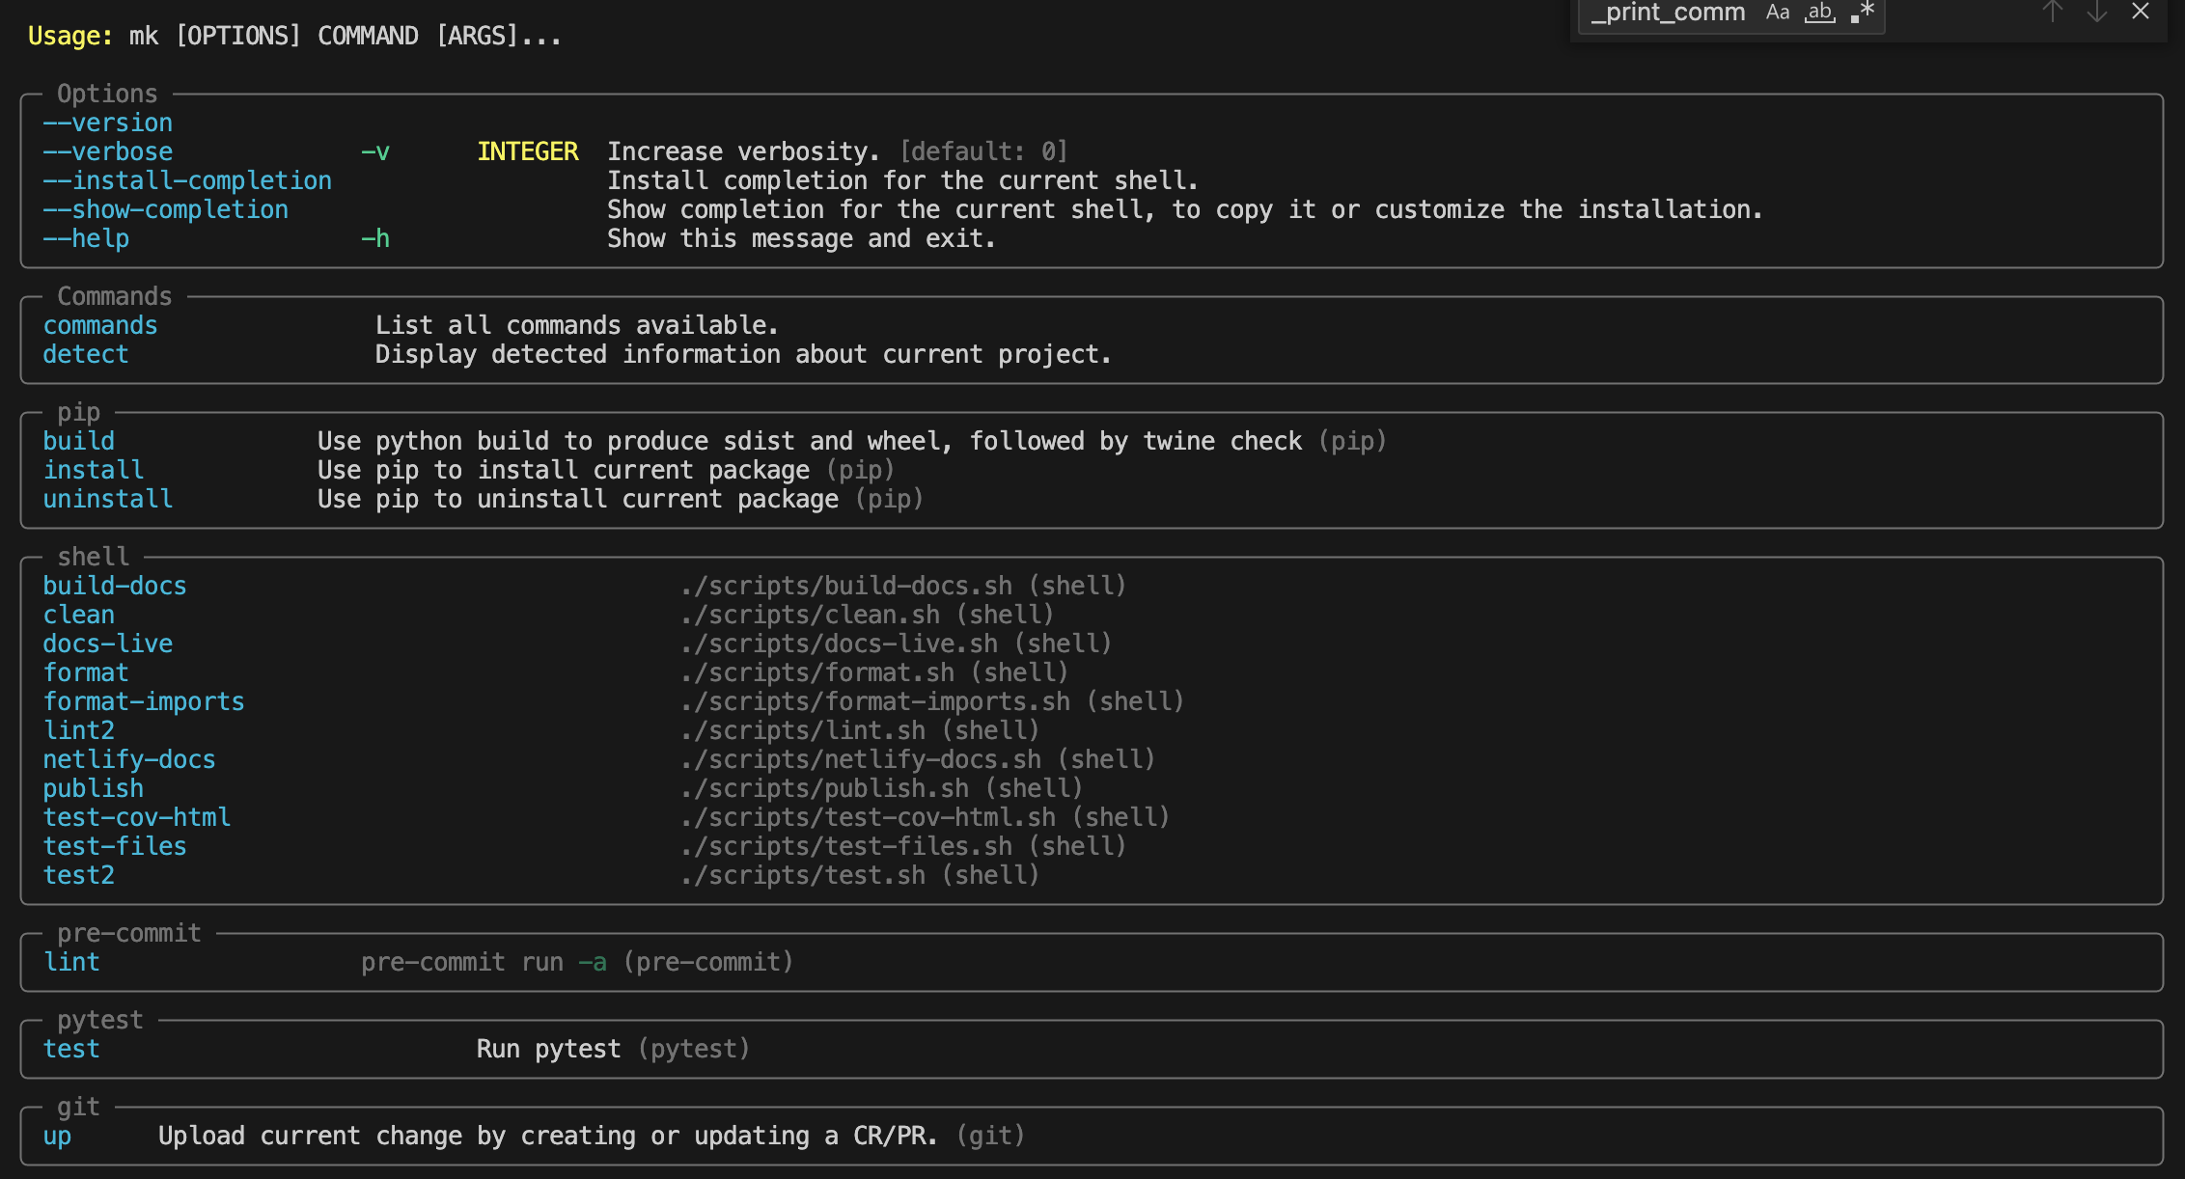Toggle Match Case in find widget
The width and height of the screenshot is (2185, 1179).
pos(1777,13)
